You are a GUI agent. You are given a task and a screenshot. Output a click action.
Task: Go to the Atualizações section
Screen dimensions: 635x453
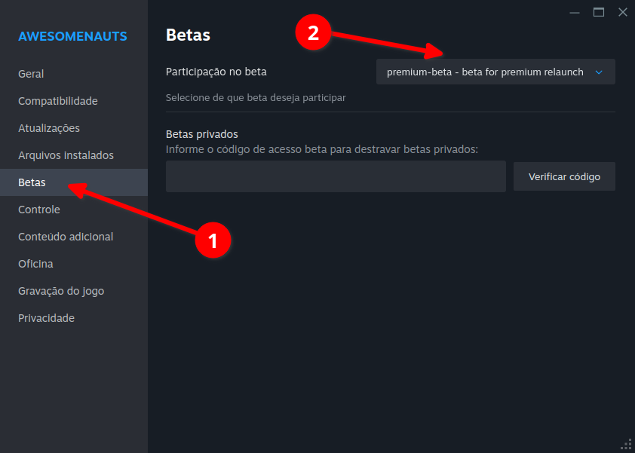pyautogui.click(x=49, y=128)
